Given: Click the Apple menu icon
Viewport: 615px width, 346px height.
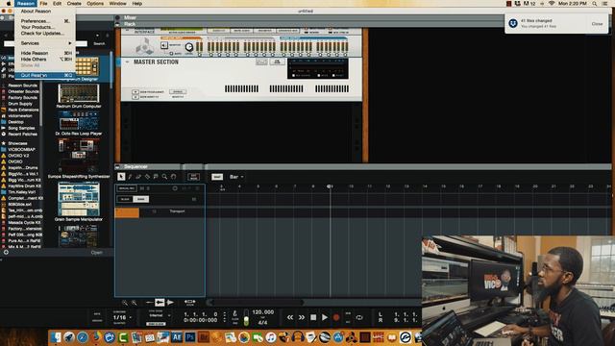Looking at the screenshot, I should [x=9, y=4].
